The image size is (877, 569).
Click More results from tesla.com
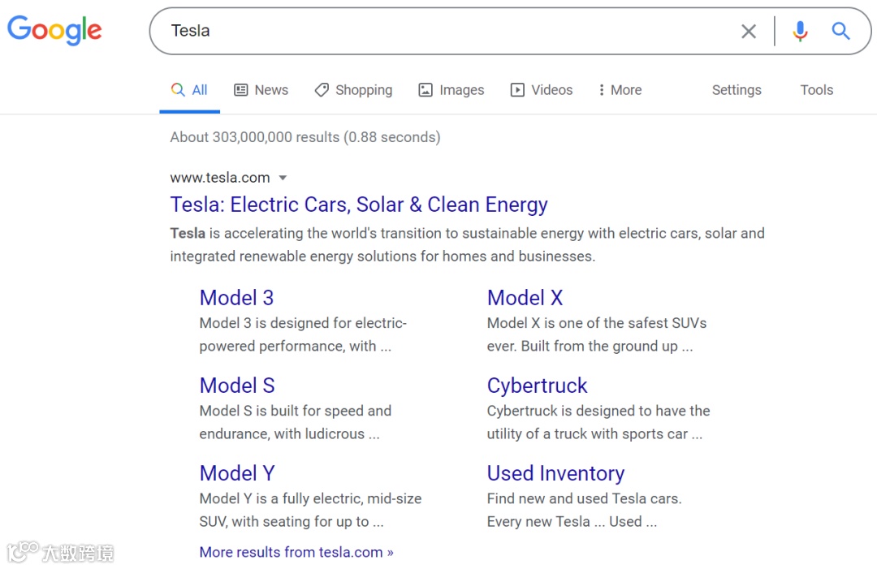[296, 552]
